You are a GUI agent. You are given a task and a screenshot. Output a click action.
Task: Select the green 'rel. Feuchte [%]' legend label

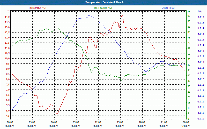tap(103, 8)
